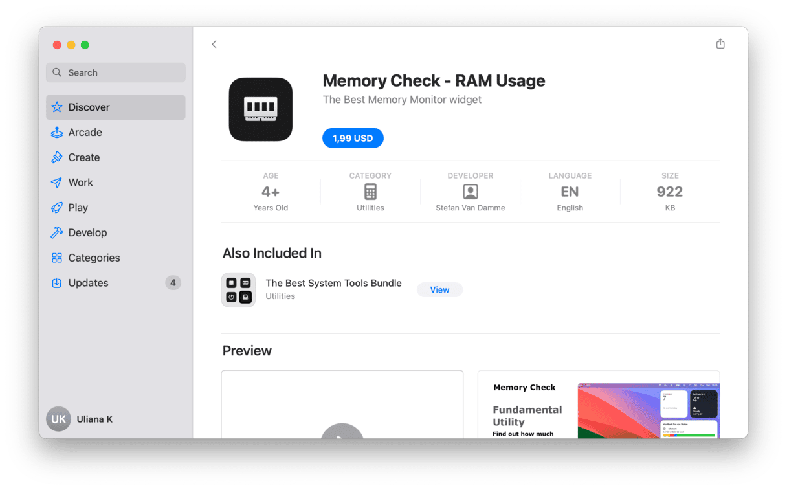Open The Best System Tools Bundle title
This screenshot has height=490, width=787.
(x=334, y=283)
